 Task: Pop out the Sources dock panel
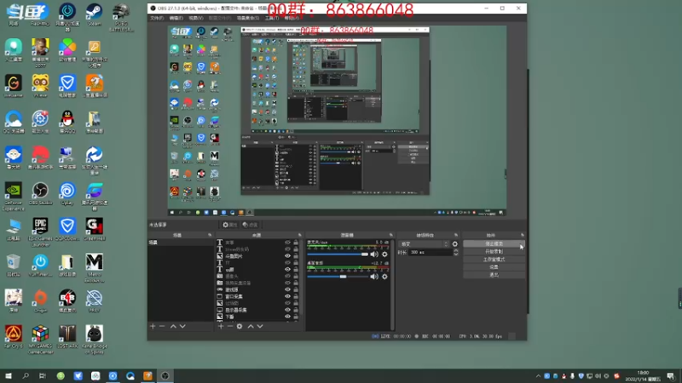point(300,235)
